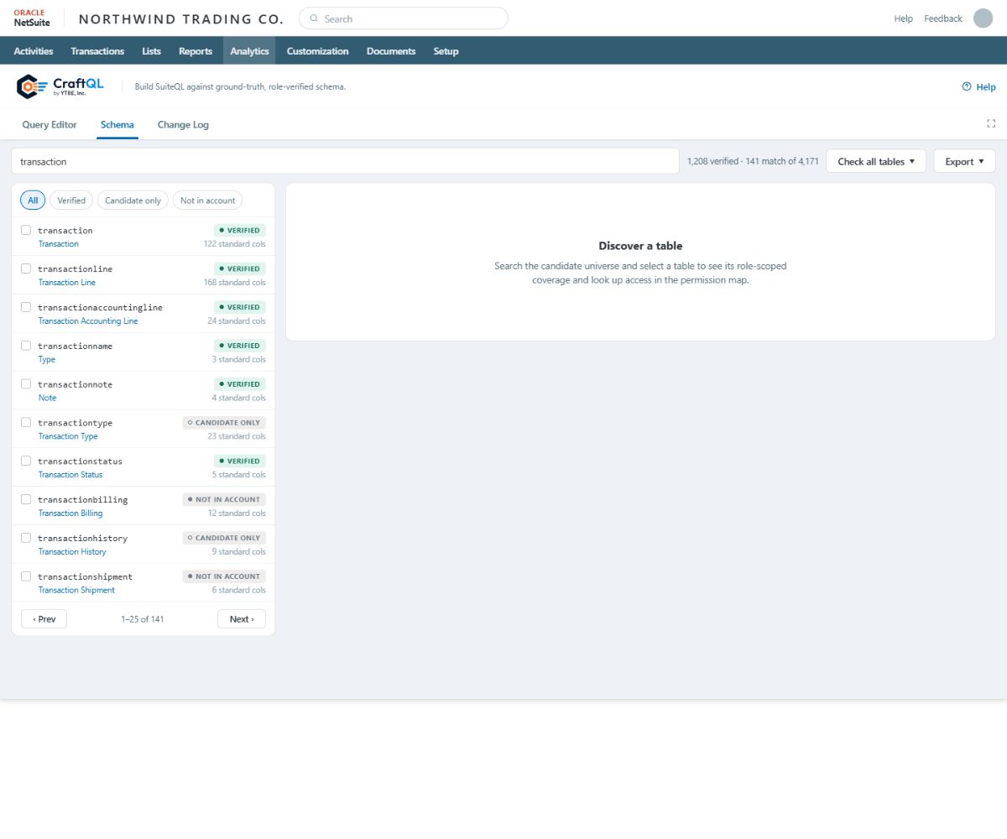Open the Setup menu
Screen dimensions: 1007x839
pos(446,51)
